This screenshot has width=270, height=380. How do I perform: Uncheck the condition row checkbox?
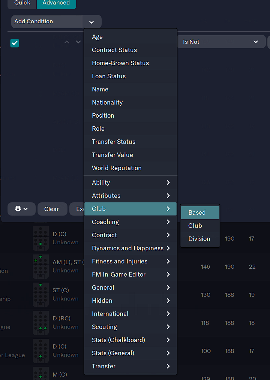[x=15, y=43]
